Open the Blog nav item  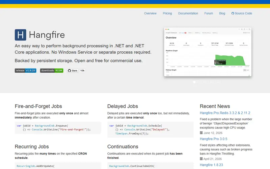(222, 14)
